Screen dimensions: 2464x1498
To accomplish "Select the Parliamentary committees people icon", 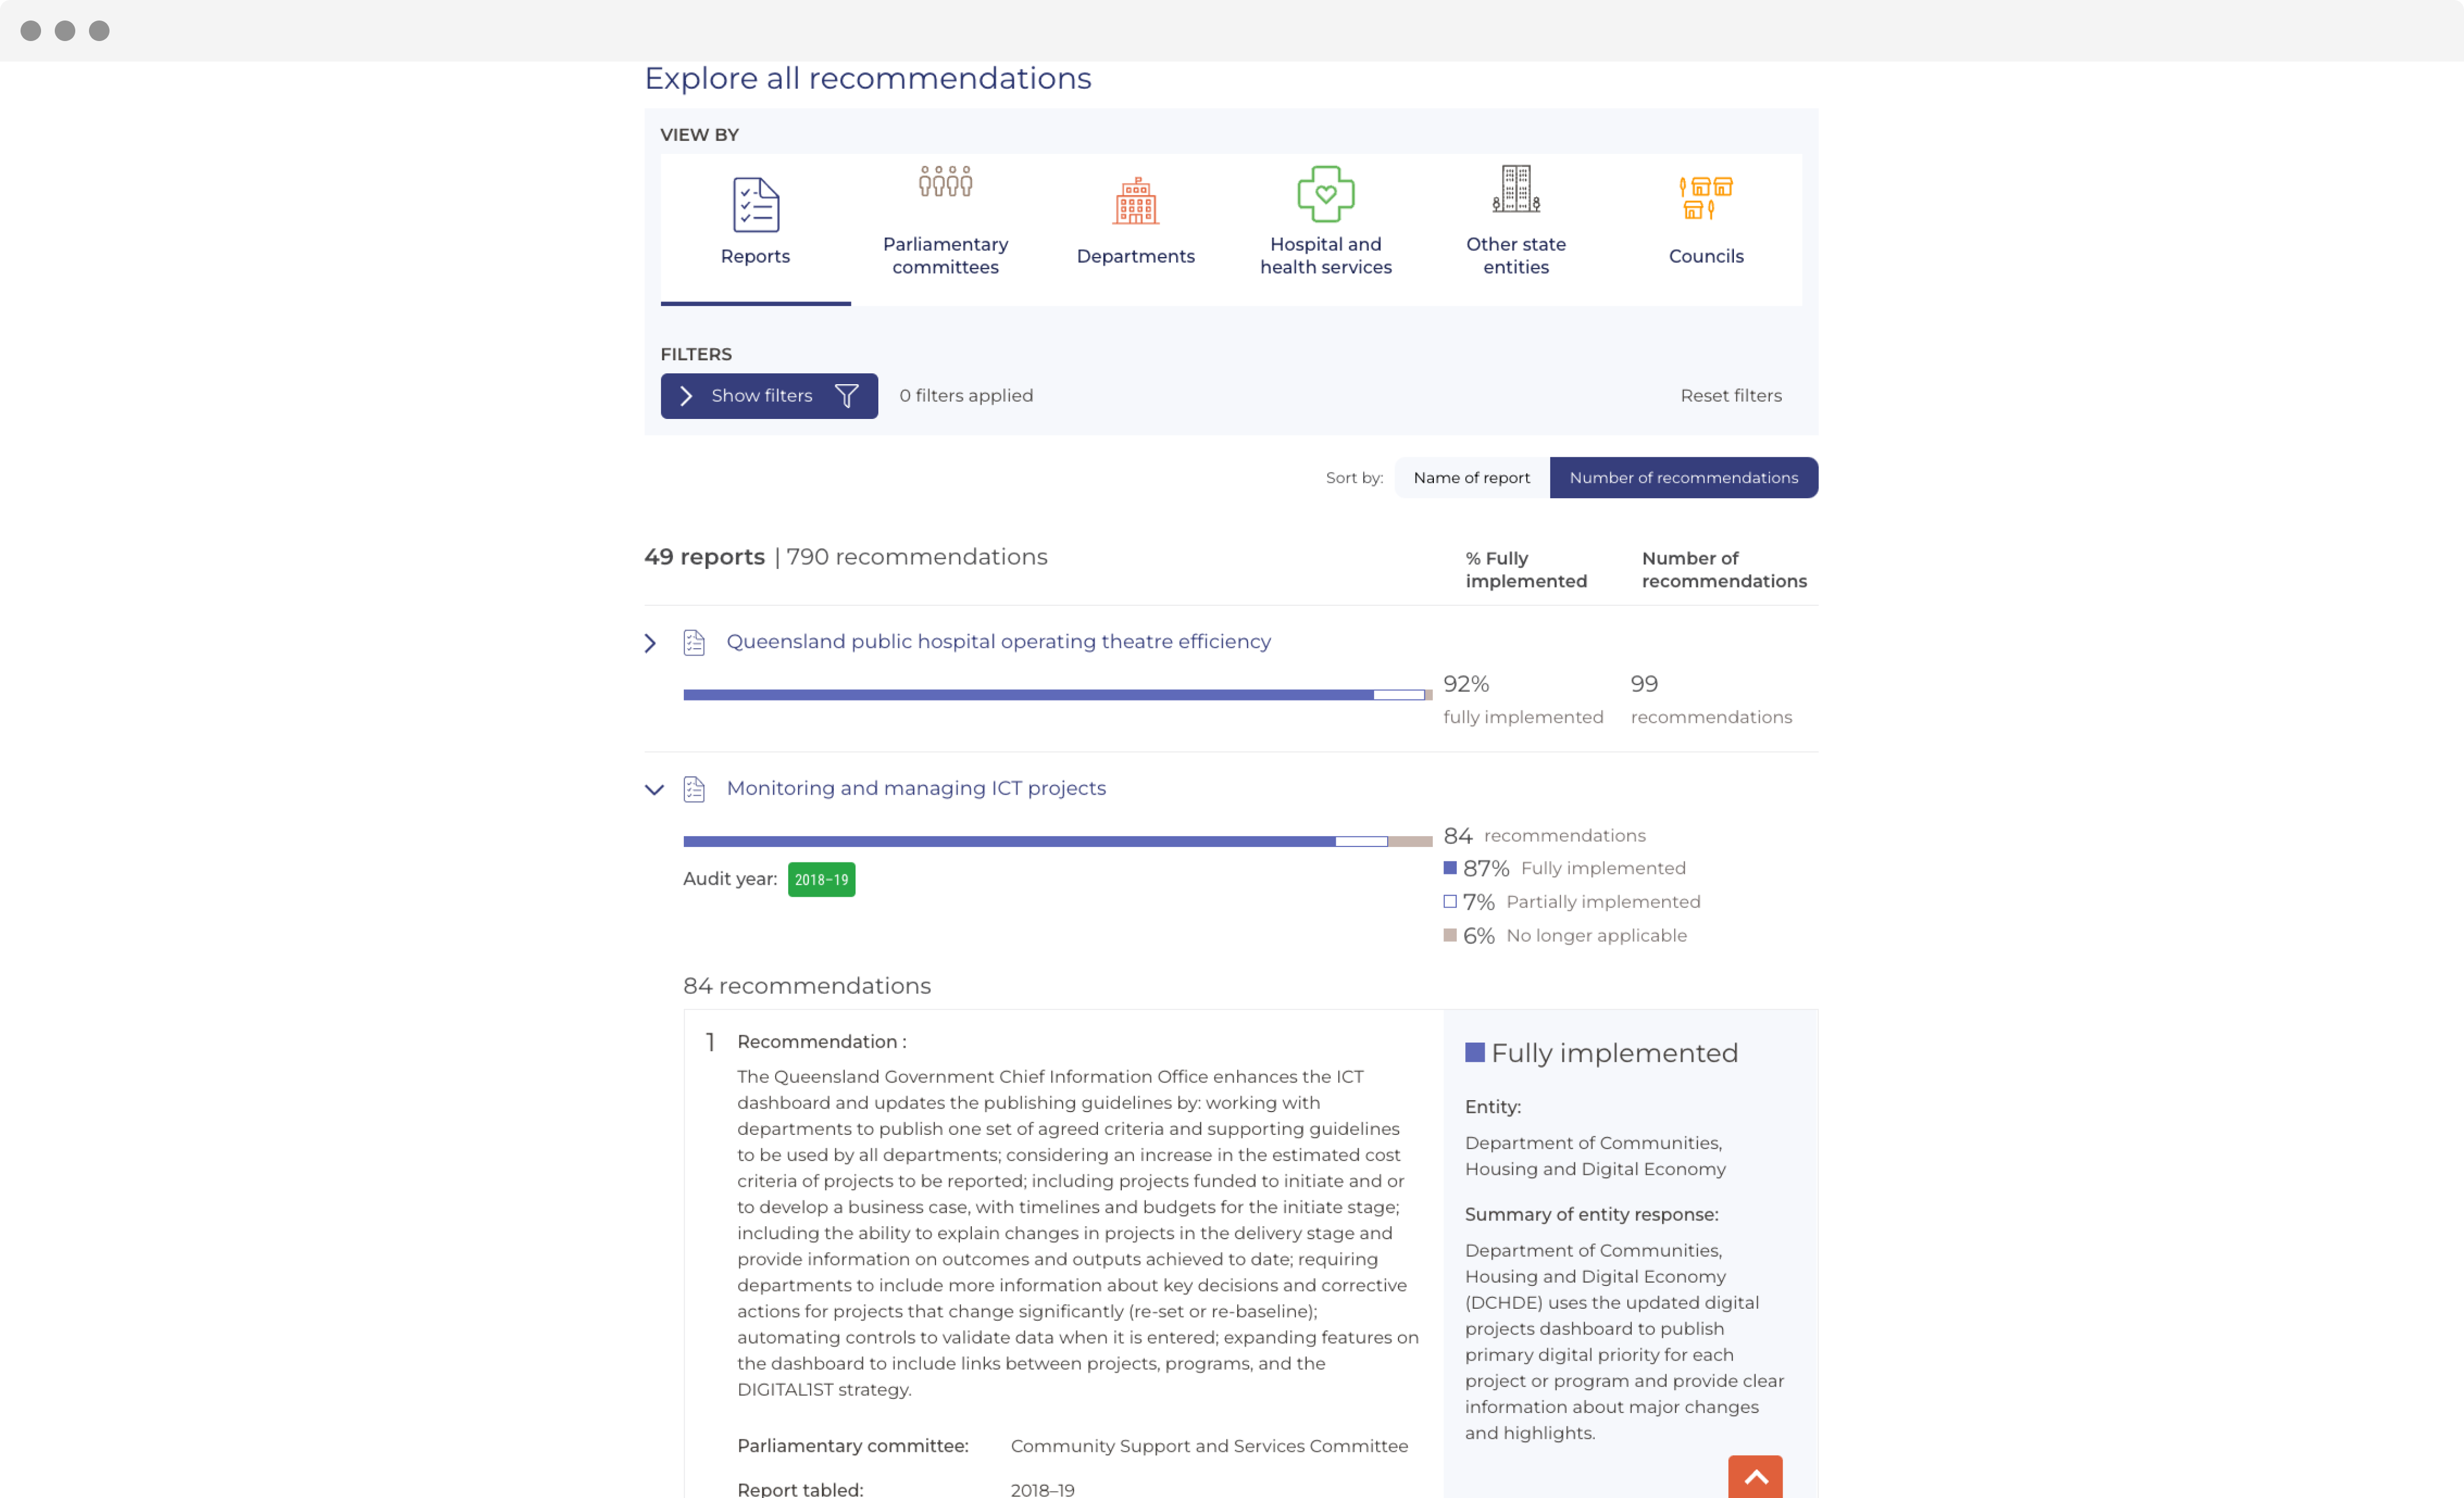I will pos(945,183).
